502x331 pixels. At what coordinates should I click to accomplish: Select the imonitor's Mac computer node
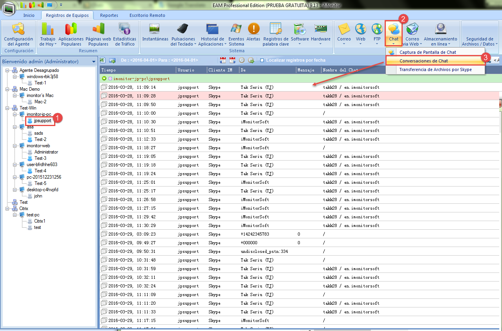40,95
